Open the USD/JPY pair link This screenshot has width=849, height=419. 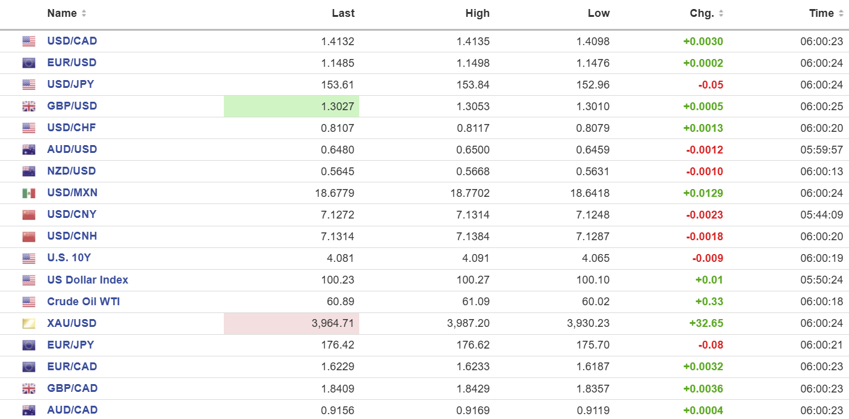[x=70, y=84]
